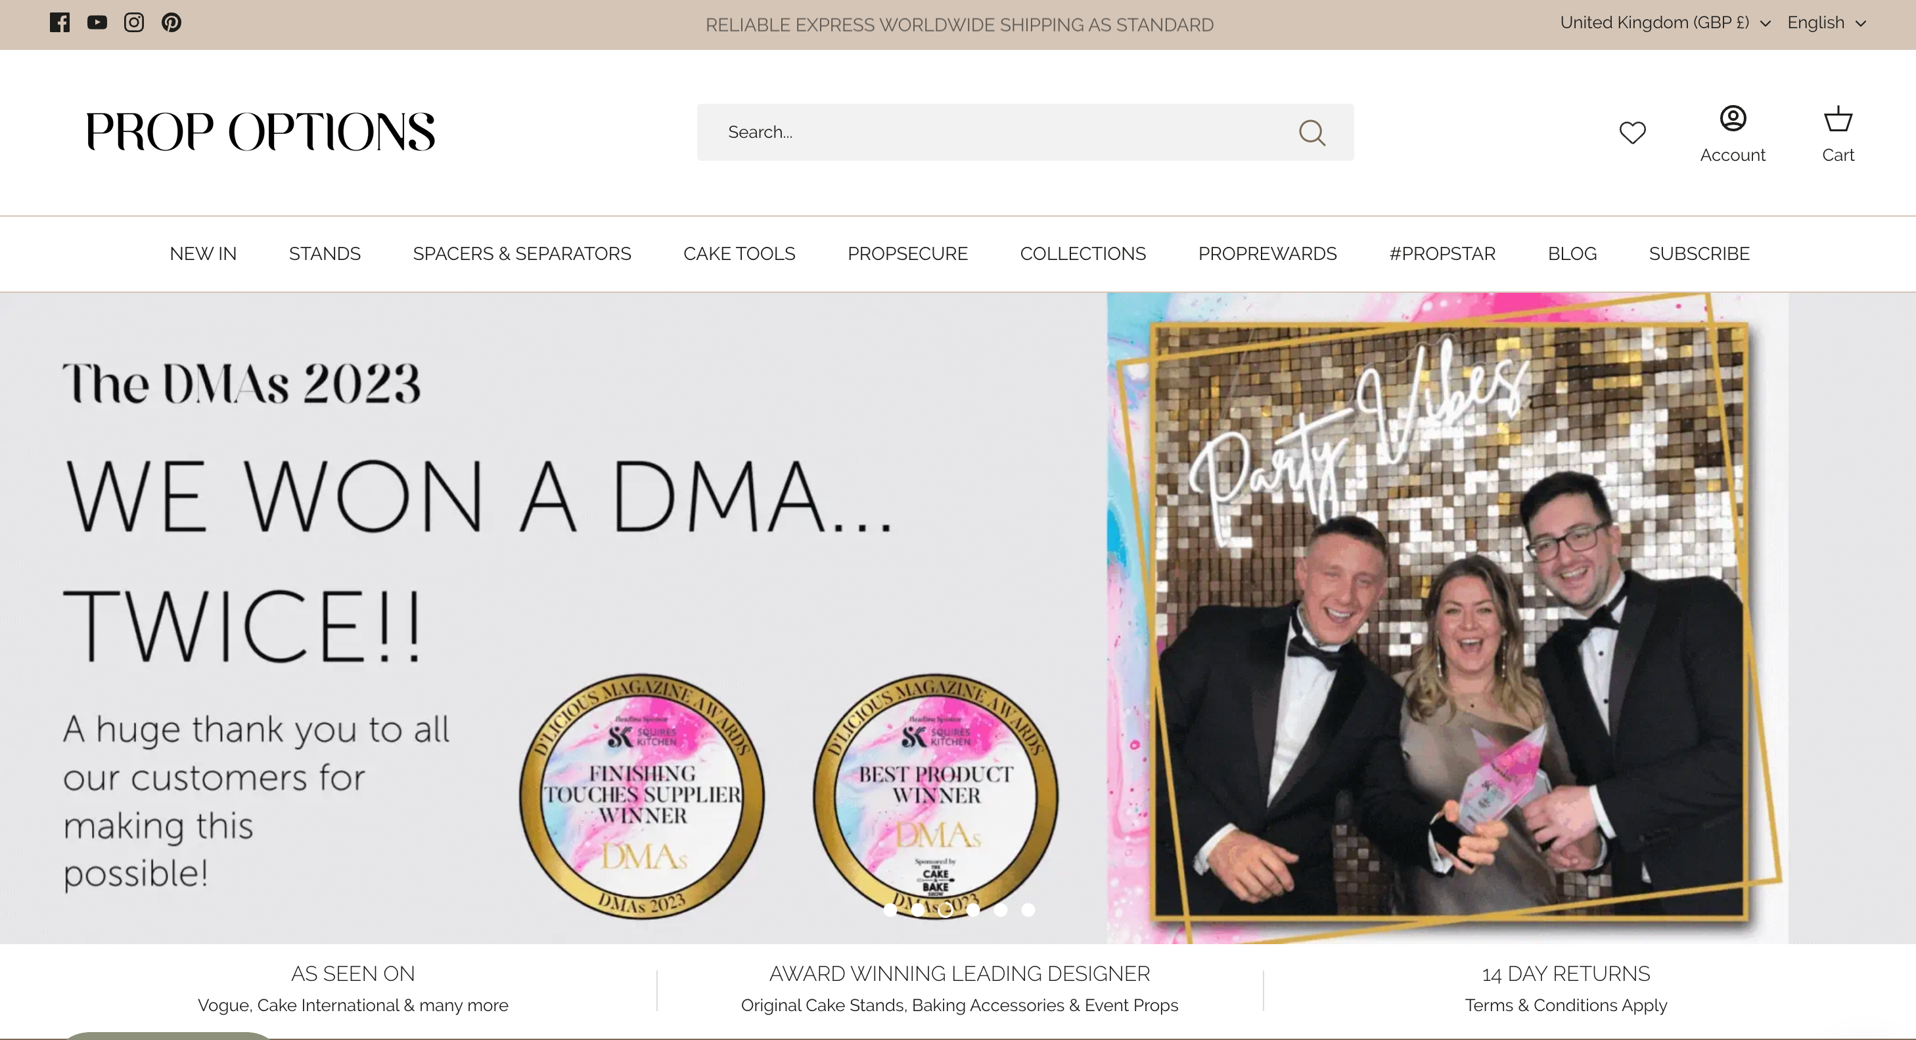This screenshot has width=1916, height=1040.
Task: Expand the United Kingdom (GBP £) currency selector
Action: pos(1664,22)
